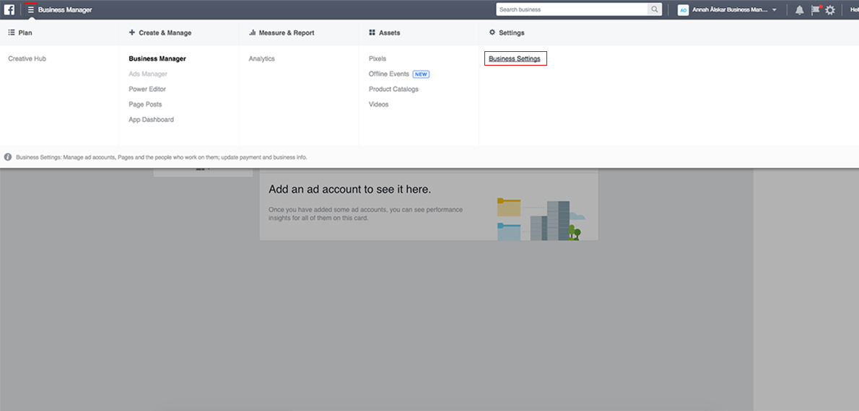Open Creative Hub
The width and height of the screenshot is (859, 411).
tap(27, 58)
